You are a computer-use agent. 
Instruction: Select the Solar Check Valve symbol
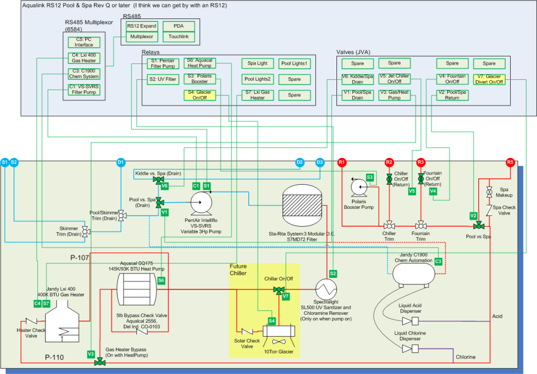pos(247,332)
